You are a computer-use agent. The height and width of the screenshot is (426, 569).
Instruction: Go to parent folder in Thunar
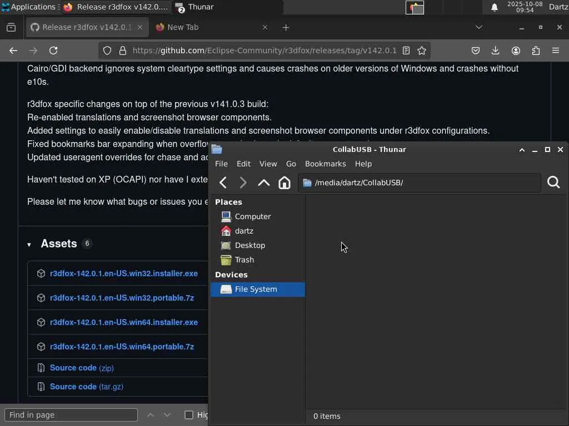pos(264,182)
